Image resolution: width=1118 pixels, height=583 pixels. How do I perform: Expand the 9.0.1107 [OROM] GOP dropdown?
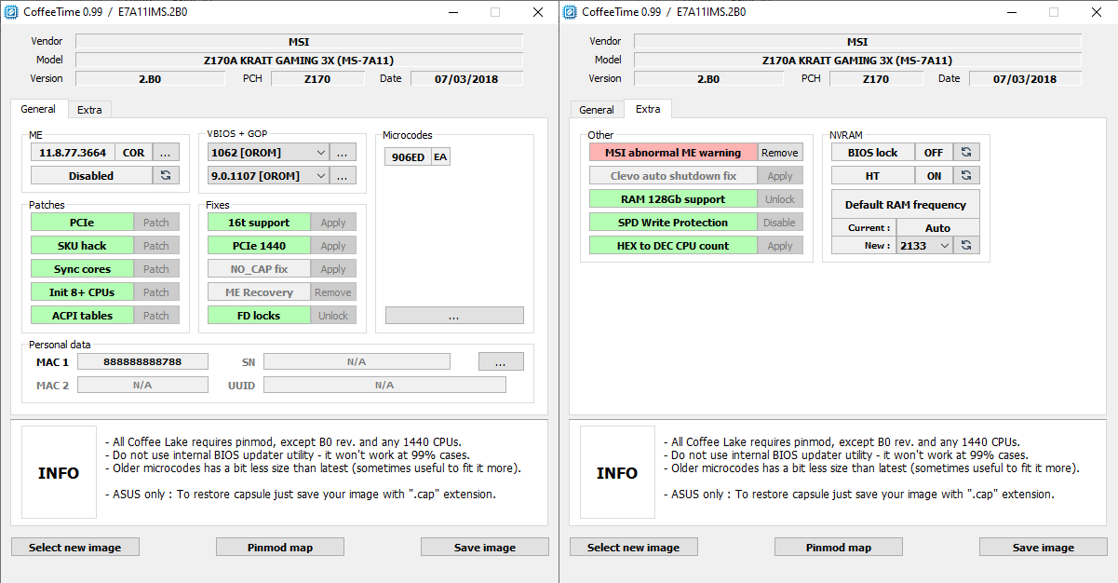(320, 175)
